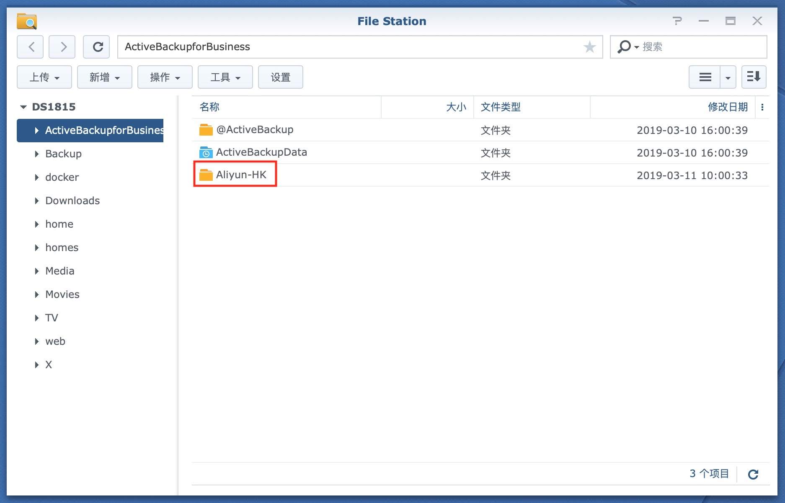Image resolution: width=785 pixels, height=503 pixels.
Task: Click the forward navigation arrow
Action: [x=62, y=47]
